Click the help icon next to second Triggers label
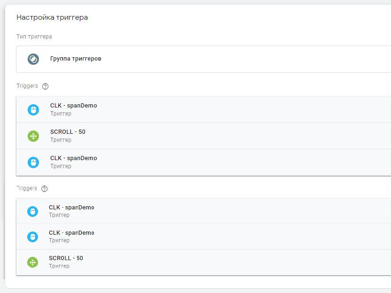The width and height of the screenshot is (391, 293). (45, 188)
